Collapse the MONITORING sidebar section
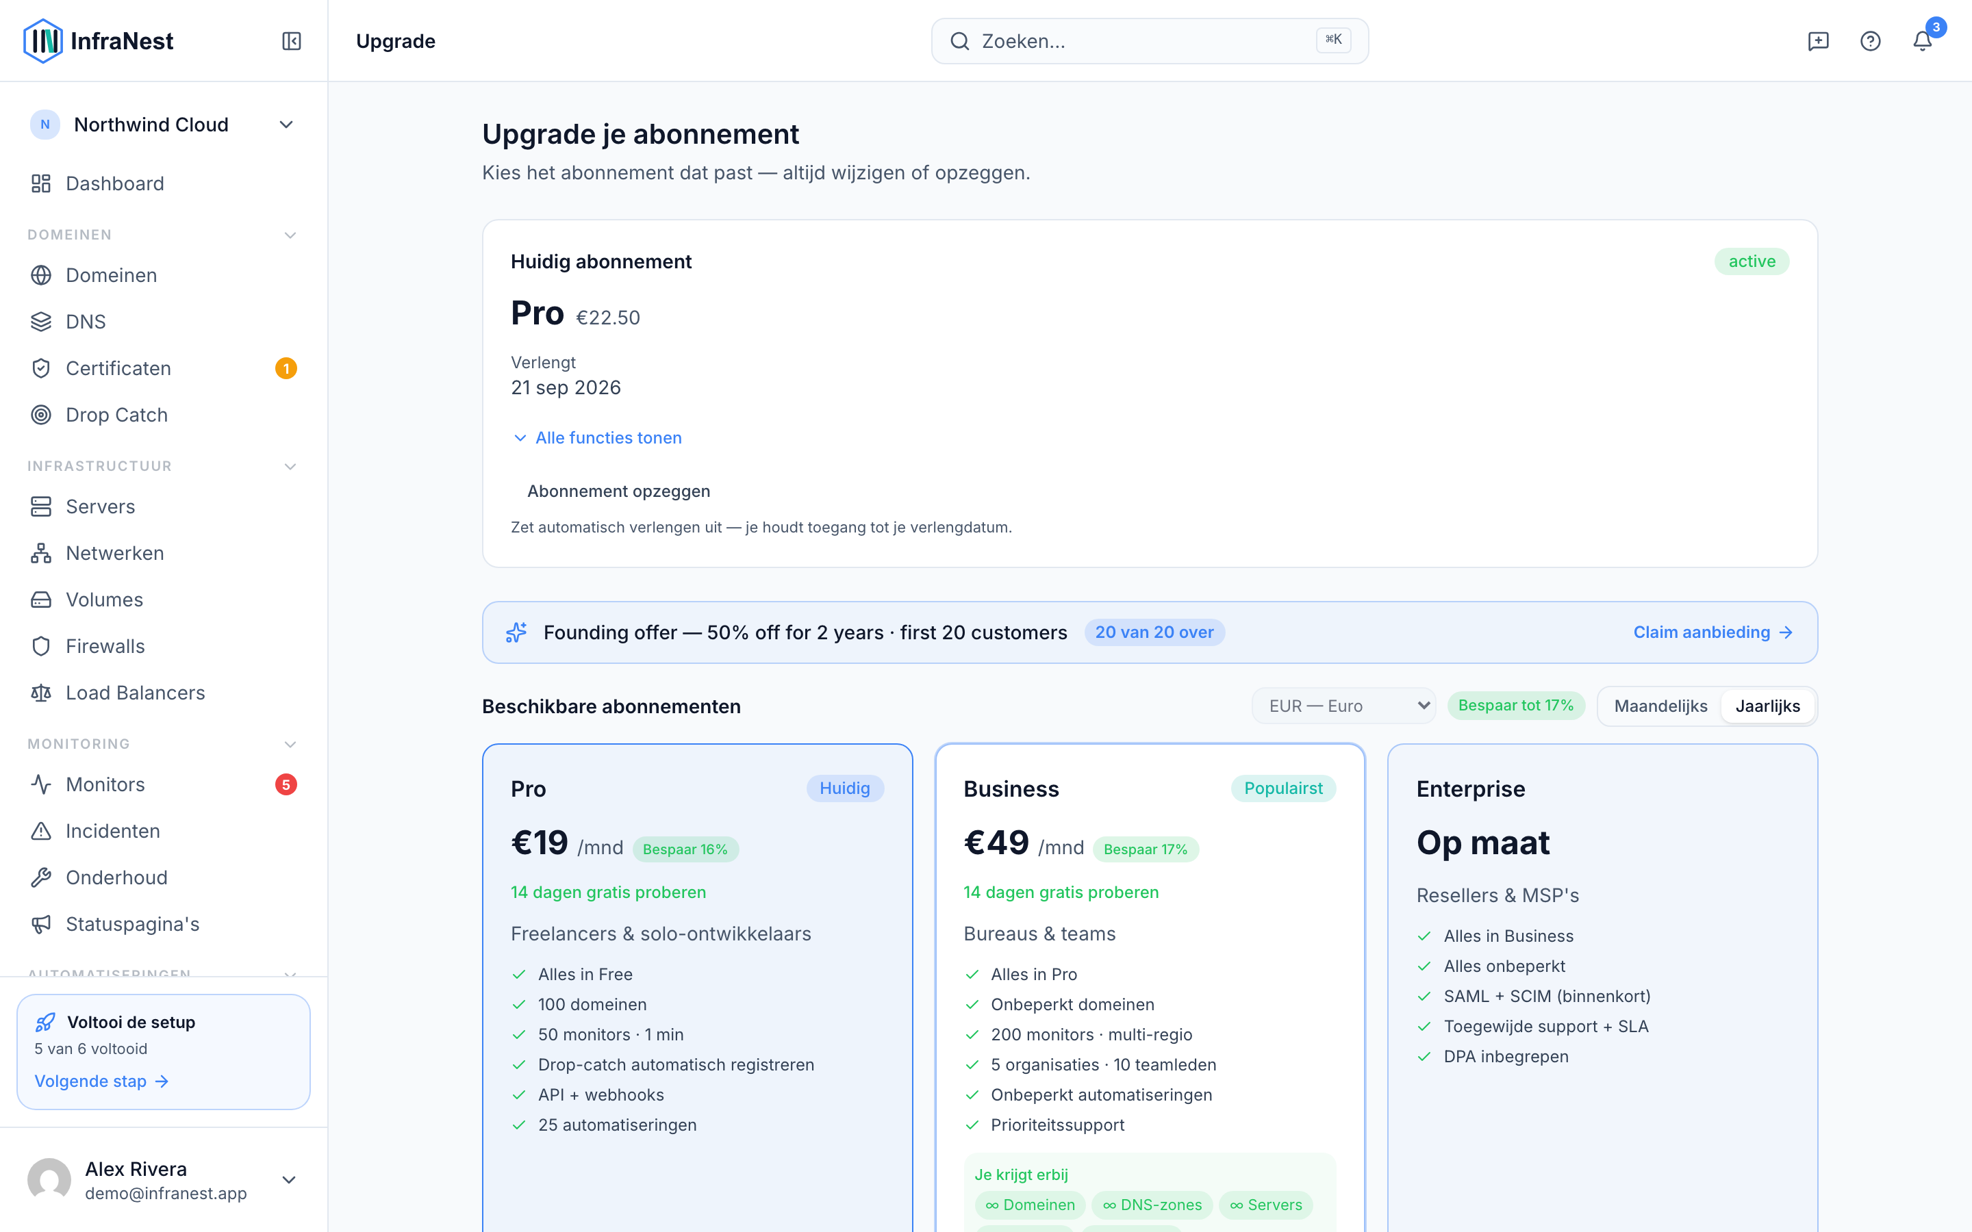1972x1232 pixels. coord(290,745)
